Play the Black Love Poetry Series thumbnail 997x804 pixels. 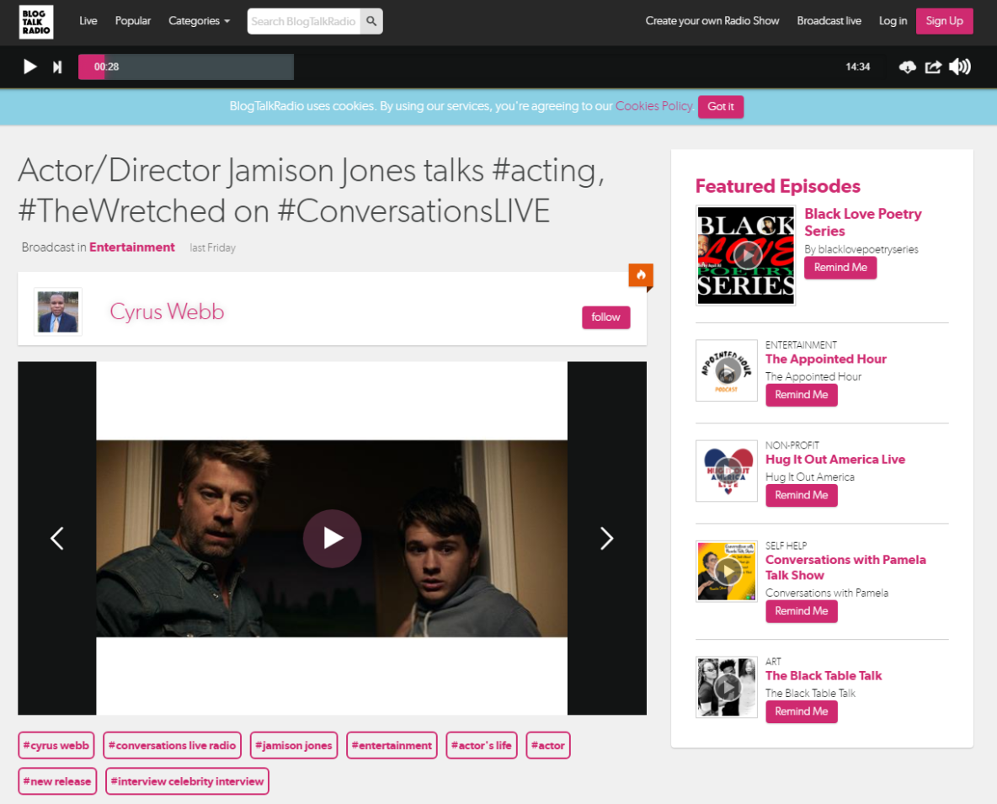point(746,255)
